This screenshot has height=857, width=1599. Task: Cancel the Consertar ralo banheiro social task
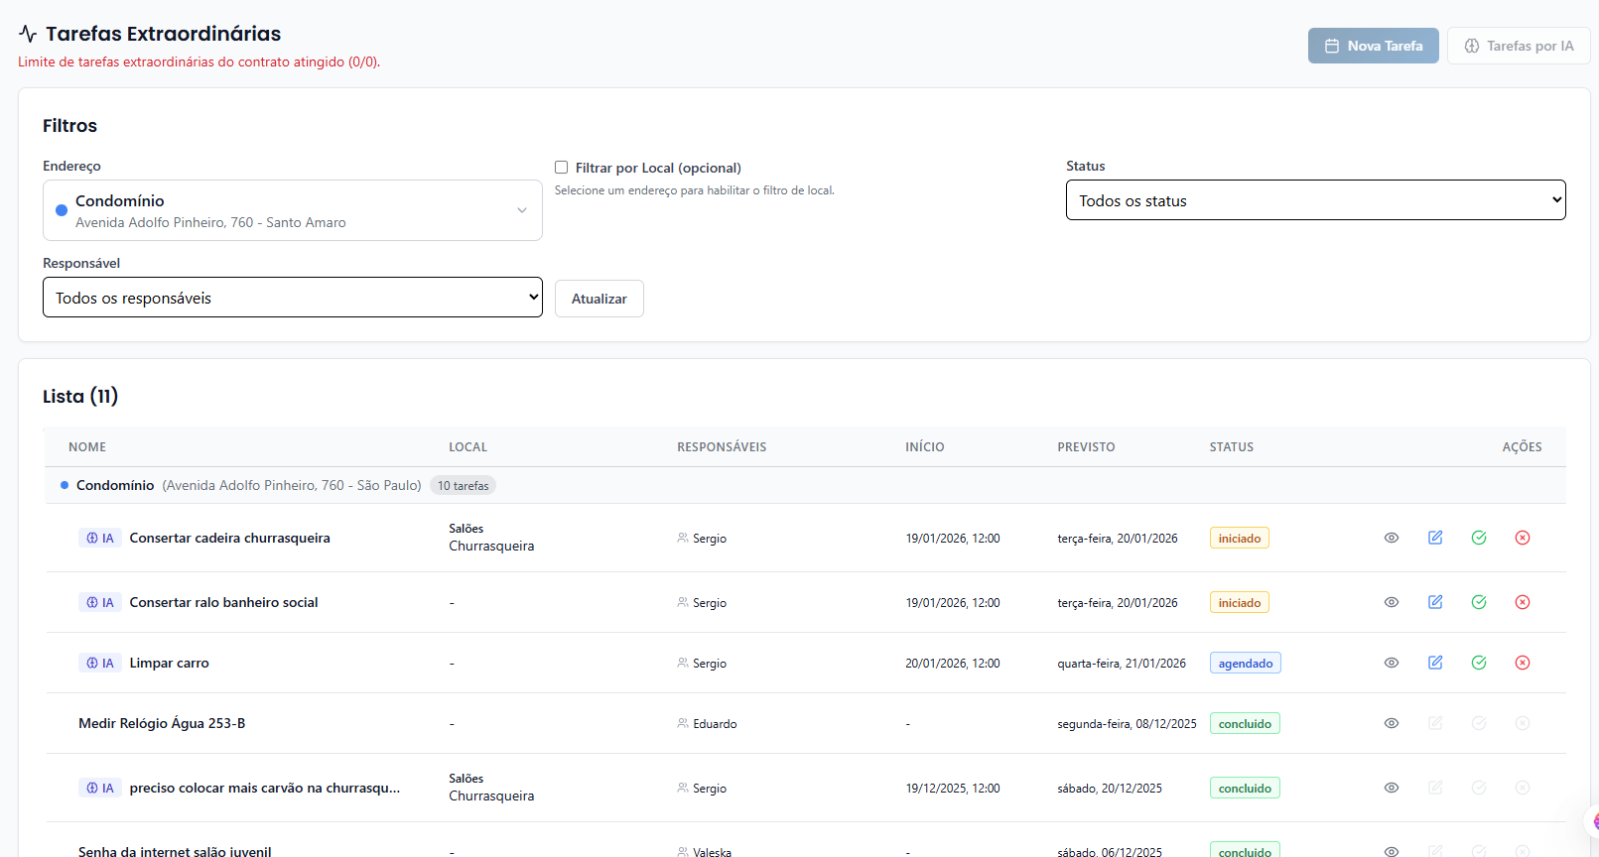tap(1523, 602)
